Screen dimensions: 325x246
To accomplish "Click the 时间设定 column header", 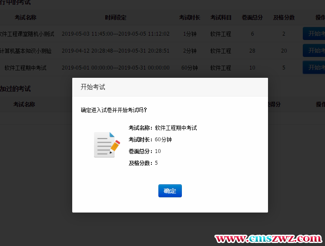I will coord(115,17).
